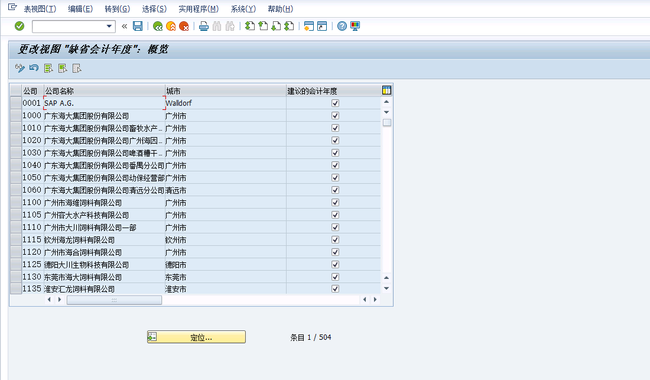Click the deselect all entries icon
This screenshot has height=380, width=650.
tap(77, 69)
